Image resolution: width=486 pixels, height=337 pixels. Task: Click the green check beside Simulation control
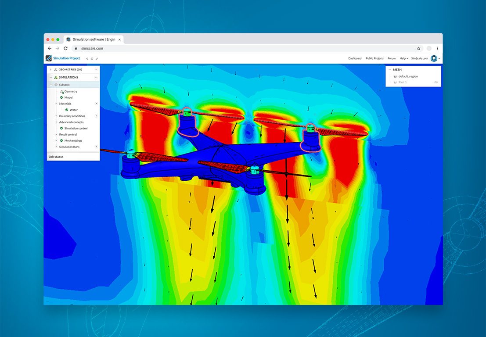[61, 128]
